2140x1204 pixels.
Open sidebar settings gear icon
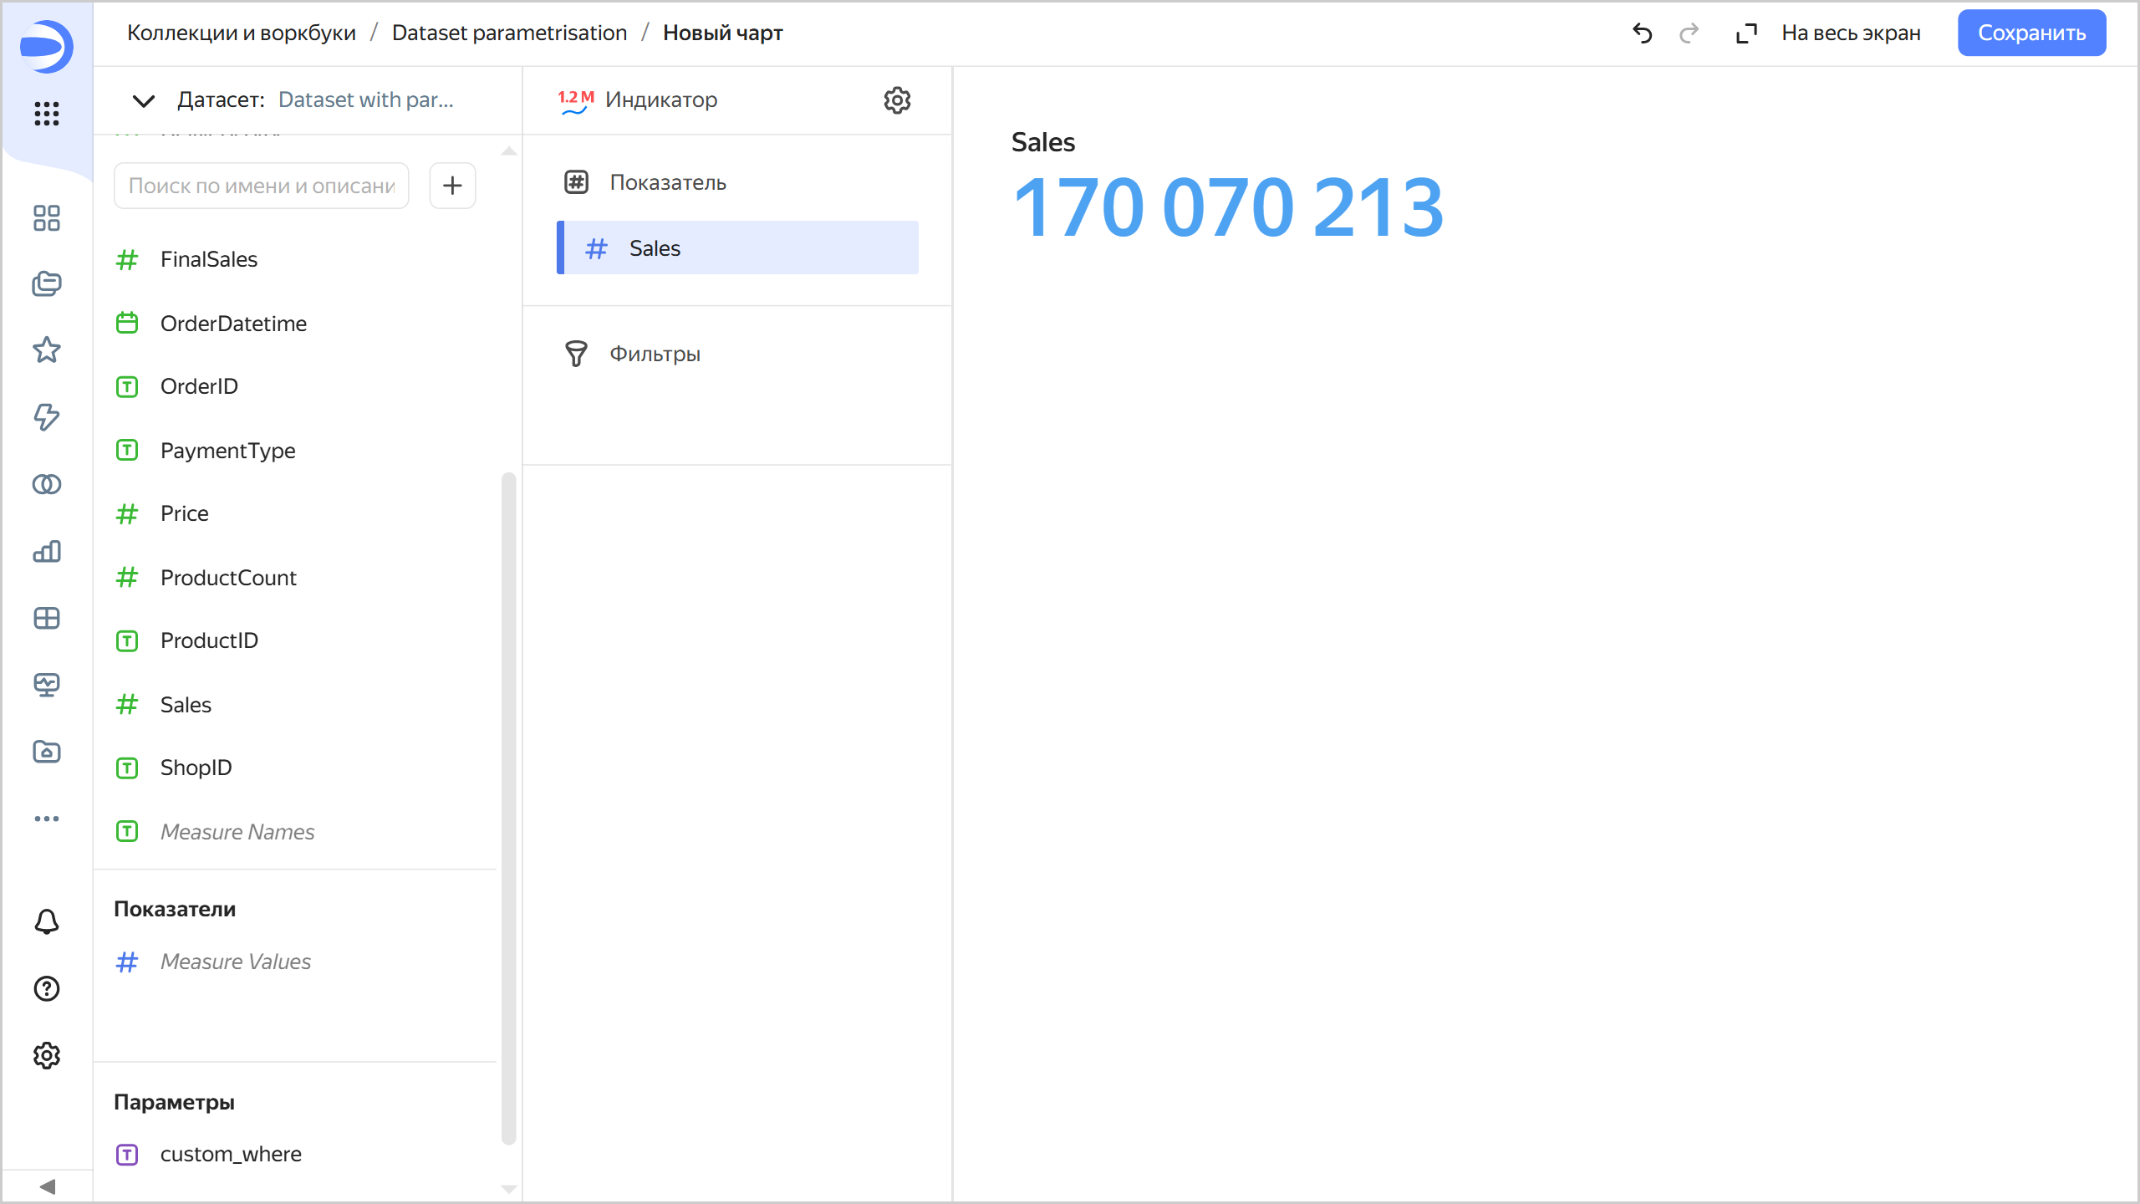47,1055
